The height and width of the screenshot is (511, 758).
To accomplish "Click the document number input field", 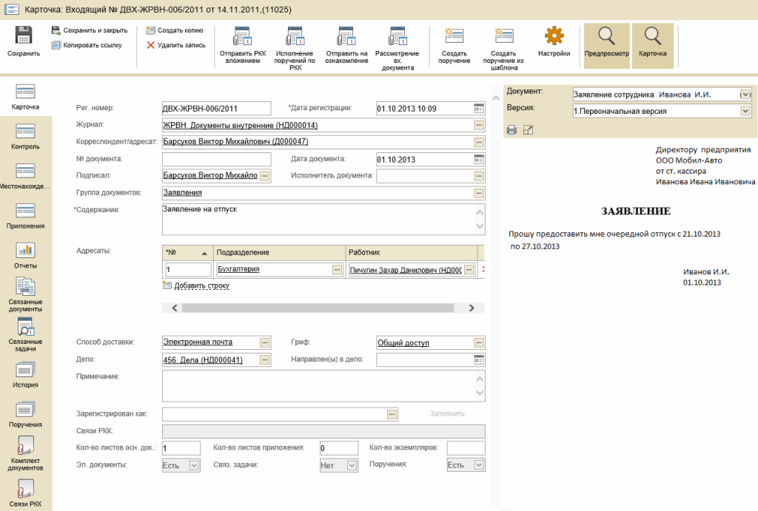I will (216, 159).
